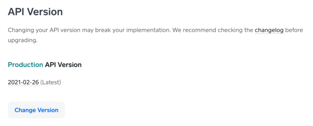Open the changelog link
This screenshot has height=126, width=313.
(270, 30)
